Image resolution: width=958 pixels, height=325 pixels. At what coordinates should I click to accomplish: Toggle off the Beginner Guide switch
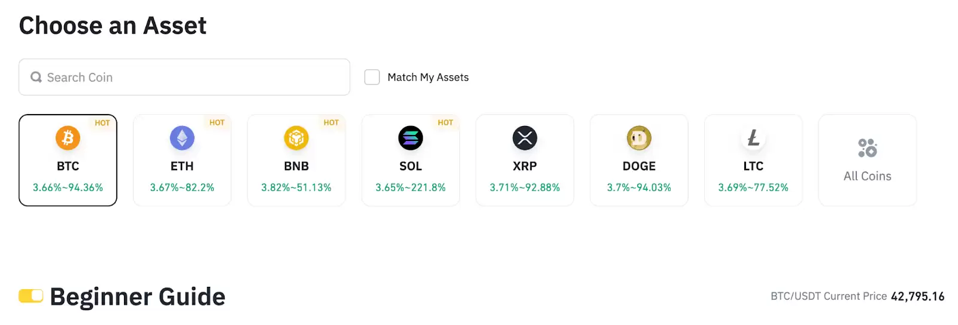tap(31, 296)
